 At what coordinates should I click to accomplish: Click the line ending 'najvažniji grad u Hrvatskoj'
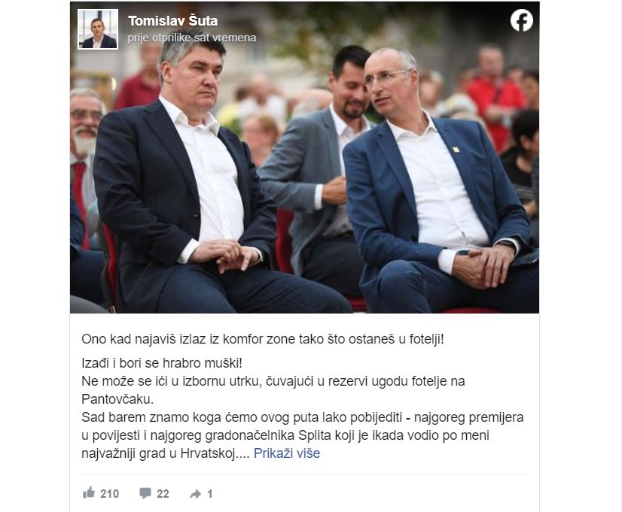pos(165,453)
